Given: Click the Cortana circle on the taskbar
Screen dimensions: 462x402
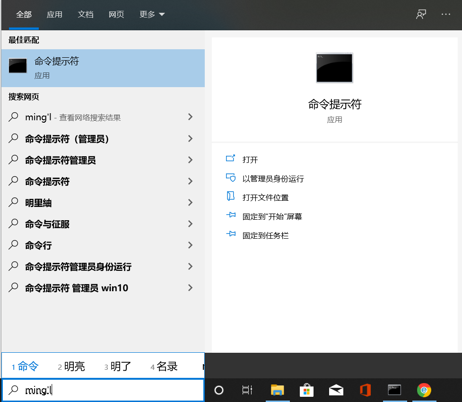Looking at the screenshot, I should pyautogui.click(x=218, y=390).
